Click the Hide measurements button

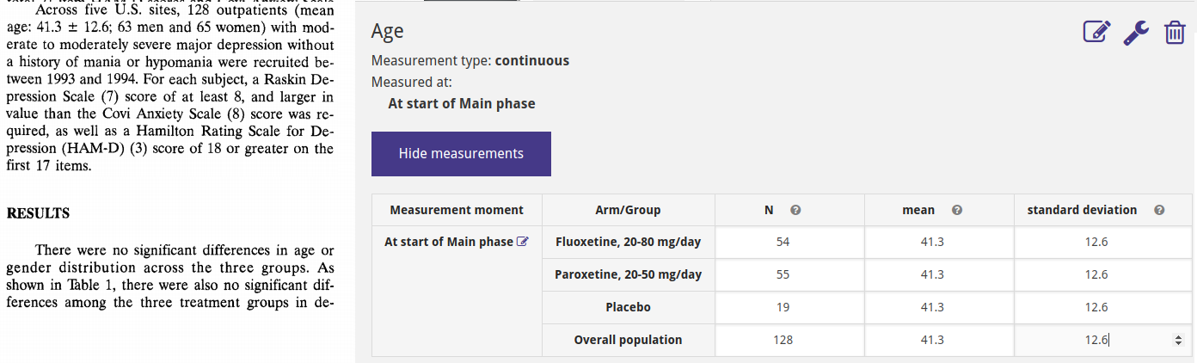click(461, 154)
